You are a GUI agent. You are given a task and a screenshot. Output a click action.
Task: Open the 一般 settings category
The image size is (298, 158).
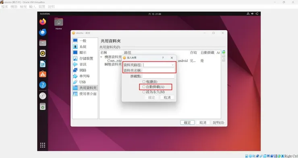[x=85, y=41]
